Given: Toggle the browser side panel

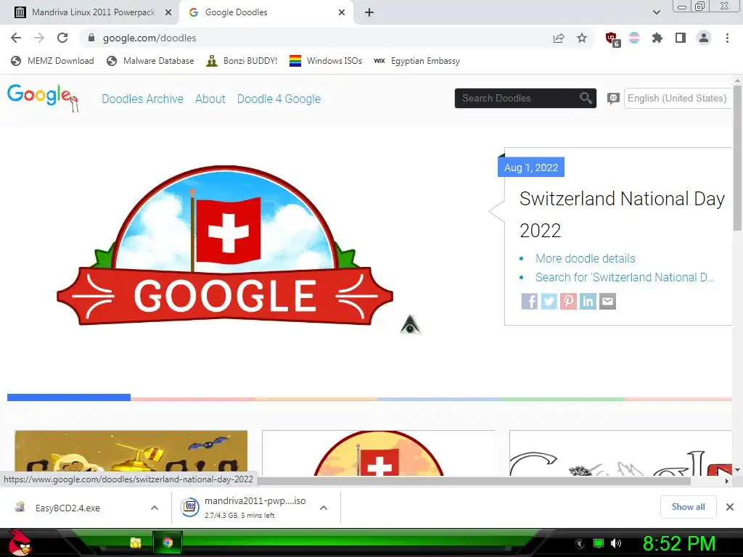Looking at the screenshot, I should click(x=681, y=38).
